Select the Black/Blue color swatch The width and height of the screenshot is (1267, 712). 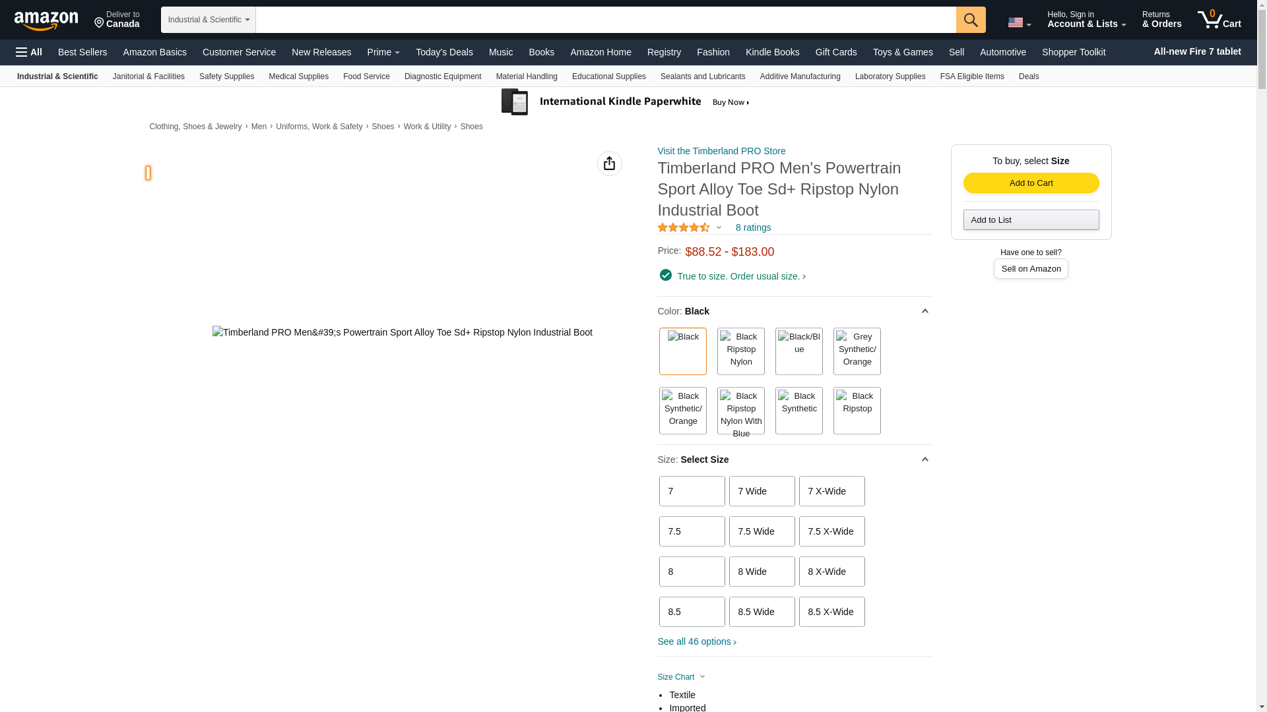(798, 351)
